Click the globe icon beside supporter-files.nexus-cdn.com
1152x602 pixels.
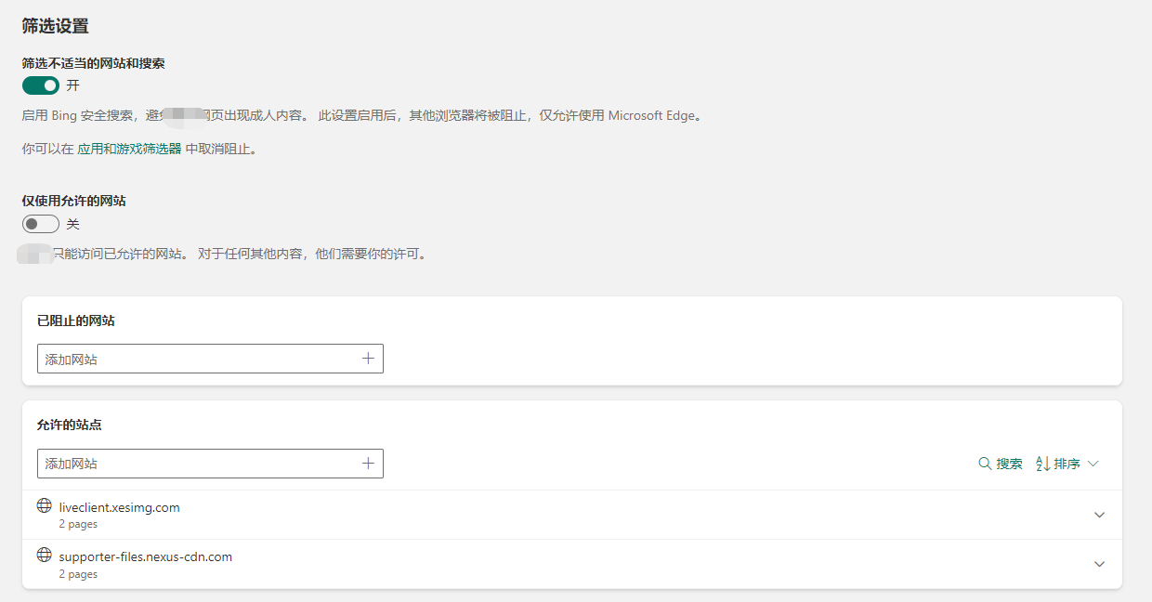44,556
